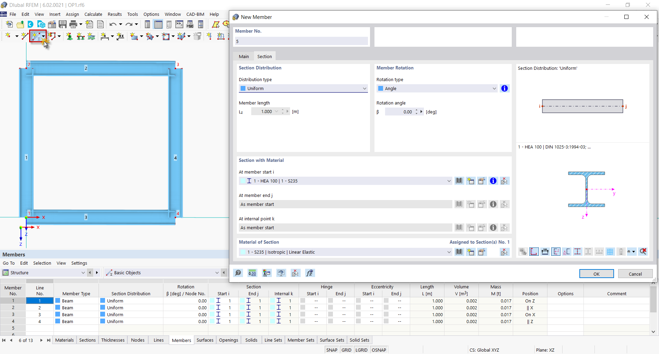Open the undo history dropdown arrow
The width and height of the screenshot is (659, 354).
point(120,24)
